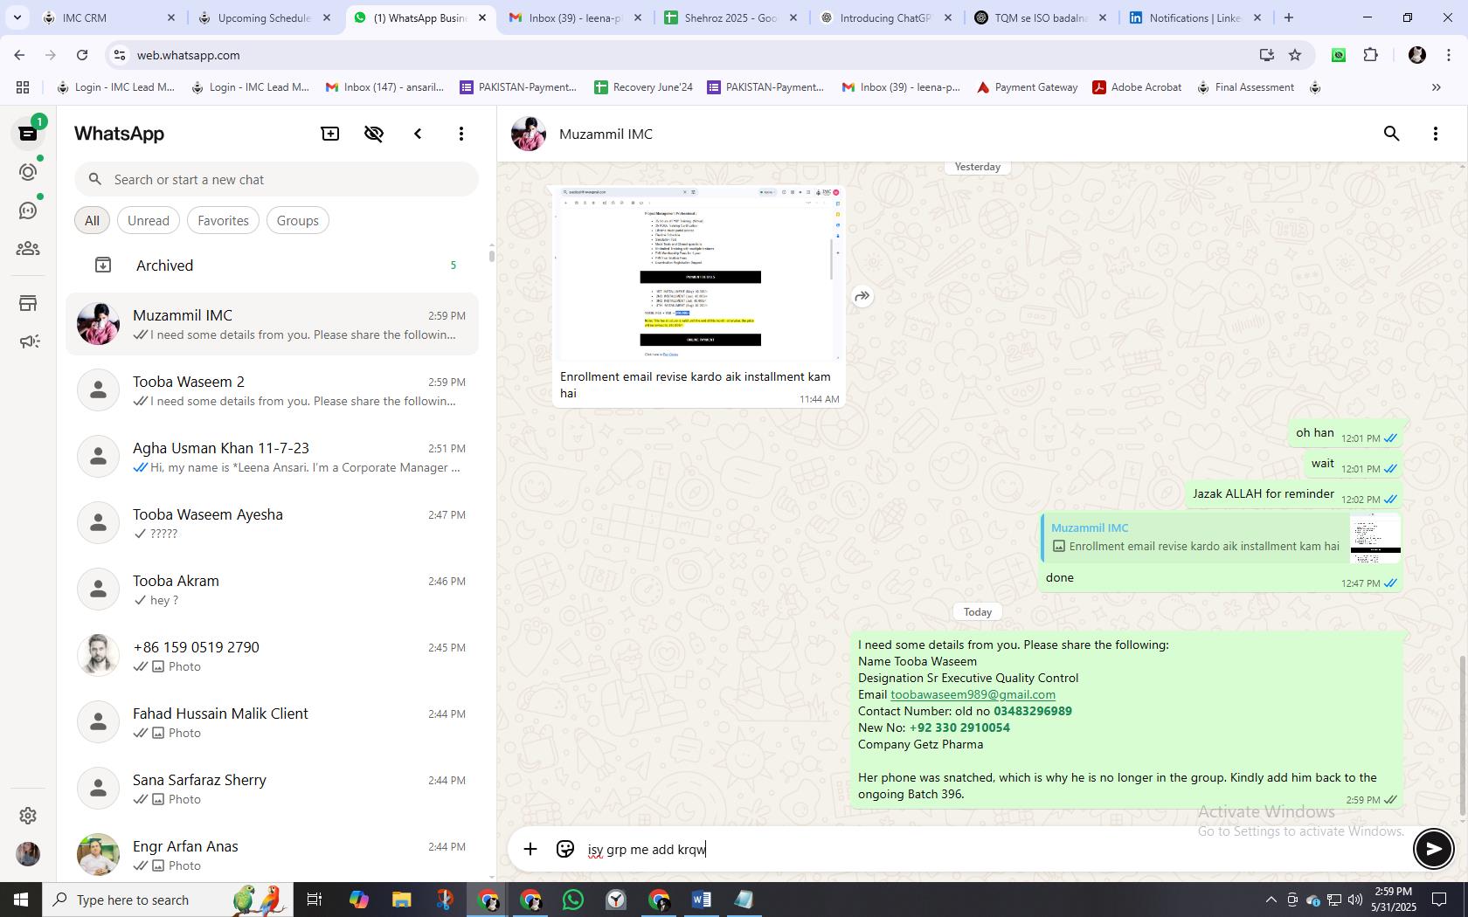1468x917 pixels.
Task: Select the Favorites chat filter
Action: [x=223, y=221]
